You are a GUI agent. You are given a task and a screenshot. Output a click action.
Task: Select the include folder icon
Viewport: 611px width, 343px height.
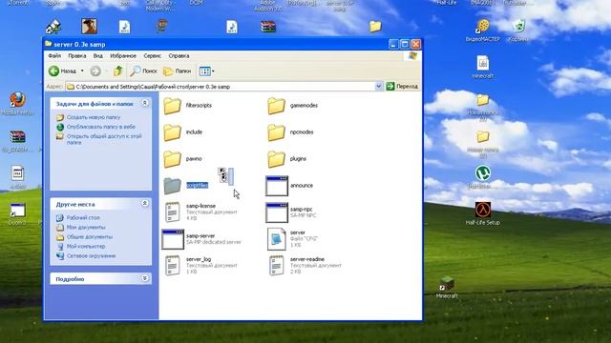[x=172, y=132]
